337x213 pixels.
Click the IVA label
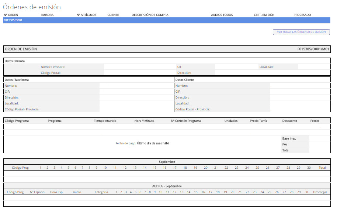click(x=285, y=144)
